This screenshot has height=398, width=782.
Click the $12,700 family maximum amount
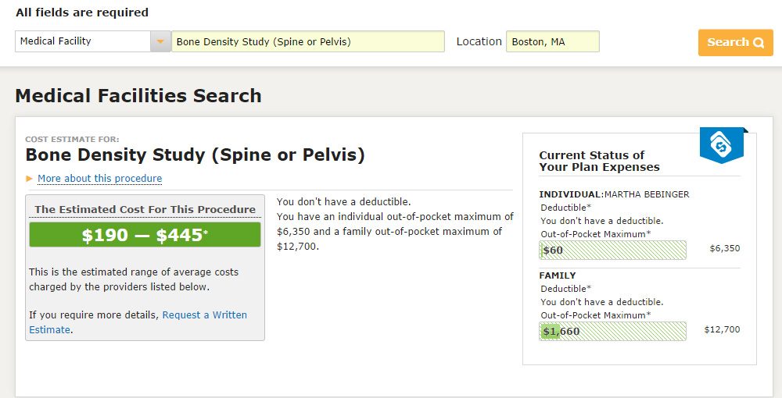[x=722, y=330]
